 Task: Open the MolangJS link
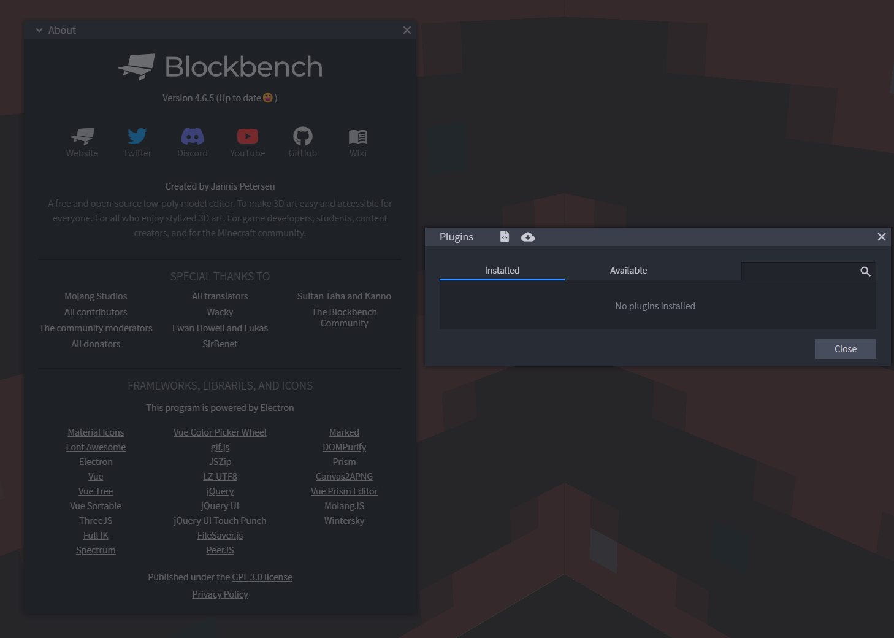344,505
